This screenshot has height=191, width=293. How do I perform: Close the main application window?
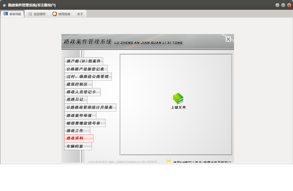tap(289, 5)
